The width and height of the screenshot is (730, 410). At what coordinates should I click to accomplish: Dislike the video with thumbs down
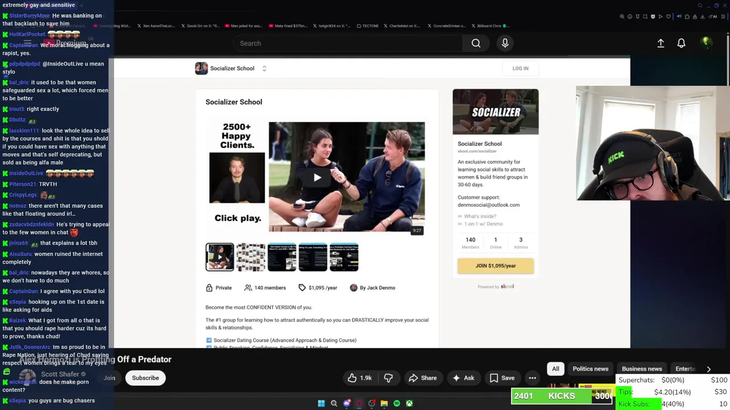click(x=388, y=378)
